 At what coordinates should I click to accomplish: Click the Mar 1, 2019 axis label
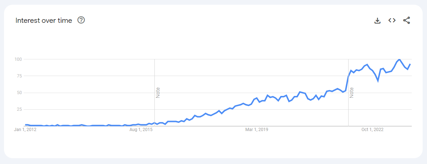(256, 129)
